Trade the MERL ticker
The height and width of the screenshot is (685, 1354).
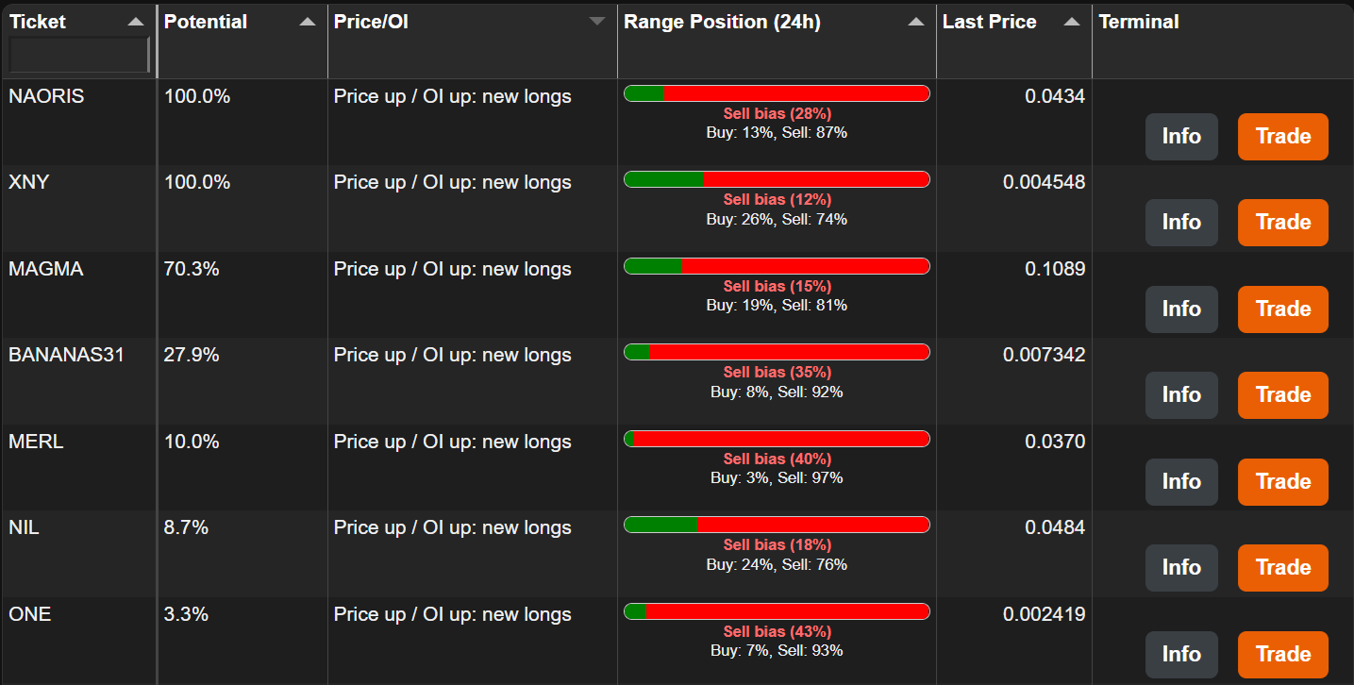1283,482
